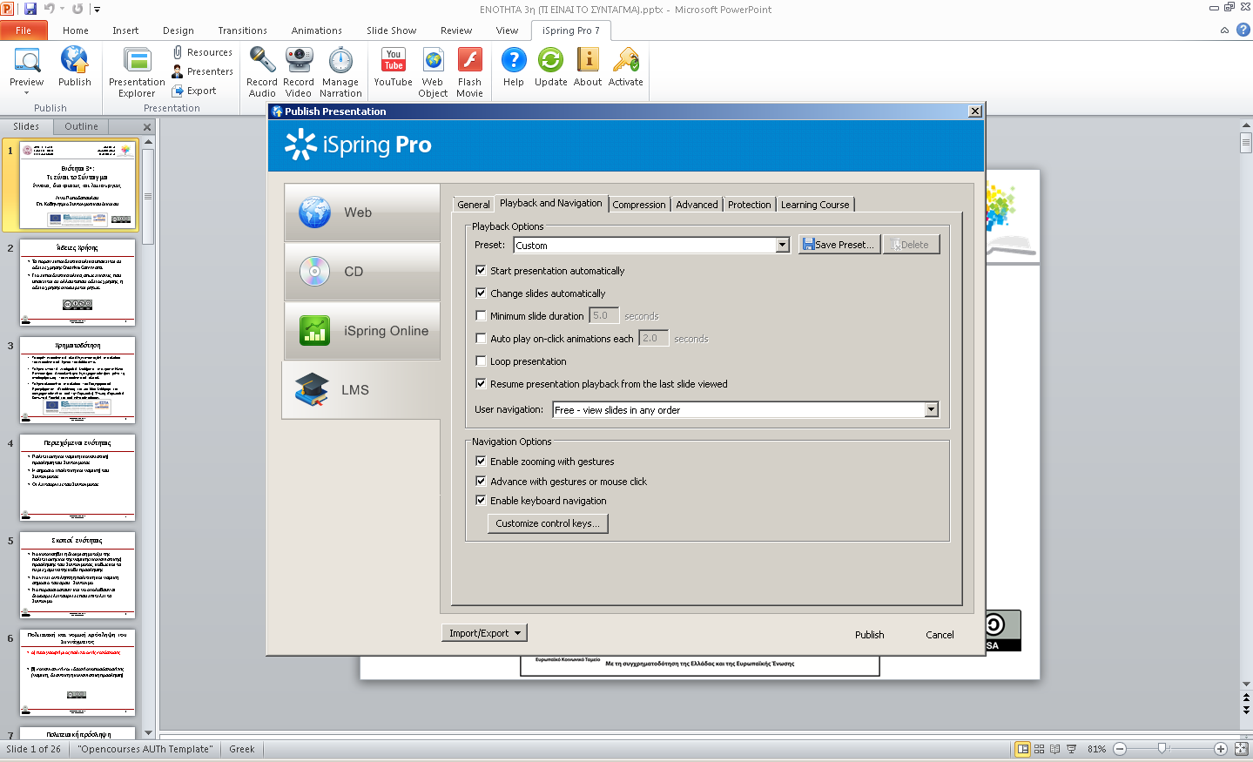Customize Quick Access Toolbar dropdown
The height and width of the screenshot is (762, 1253).
point(97,10)
